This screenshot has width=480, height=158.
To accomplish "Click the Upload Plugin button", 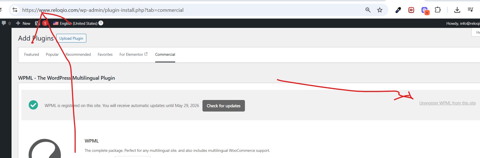I will pyautogui.click(x=71, y=38).
